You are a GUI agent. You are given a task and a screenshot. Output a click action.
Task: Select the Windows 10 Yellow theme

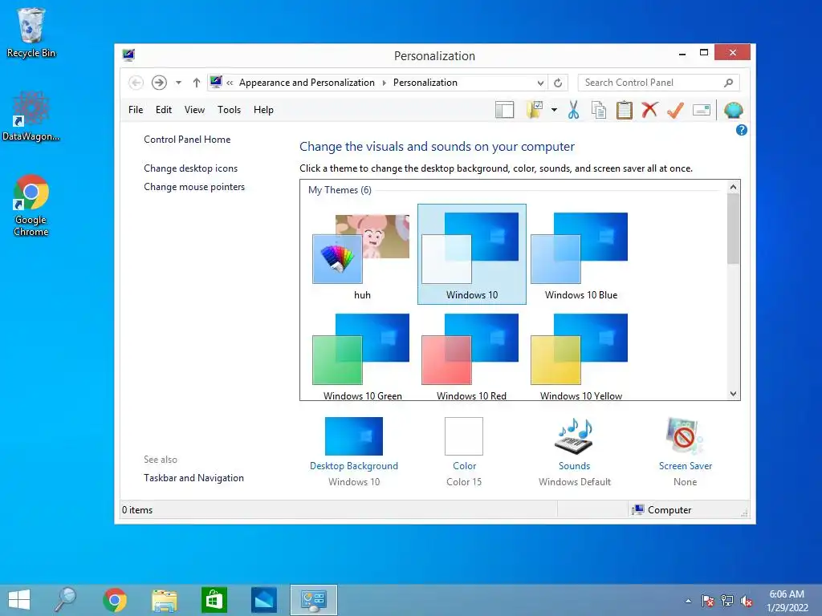pos(580,355)
